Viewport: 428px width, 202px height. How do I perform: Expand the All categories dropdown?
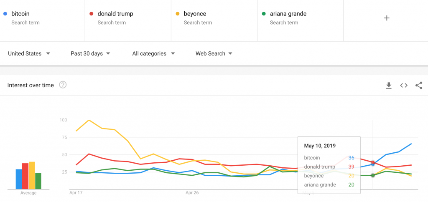153,54
